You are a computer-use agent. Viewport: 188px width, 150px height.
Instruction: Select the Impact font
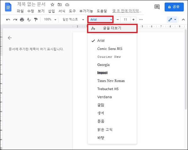(x=112, y=73)
